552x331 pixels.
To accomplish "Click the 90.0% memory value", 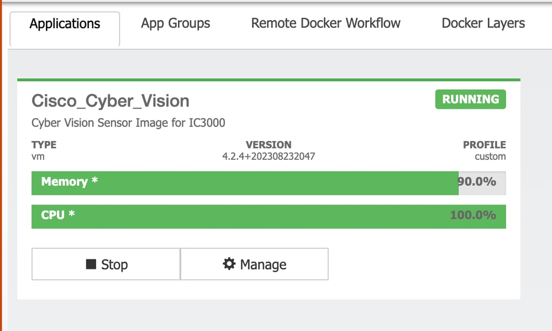I will pyautogui.click(x=477, y=181).
